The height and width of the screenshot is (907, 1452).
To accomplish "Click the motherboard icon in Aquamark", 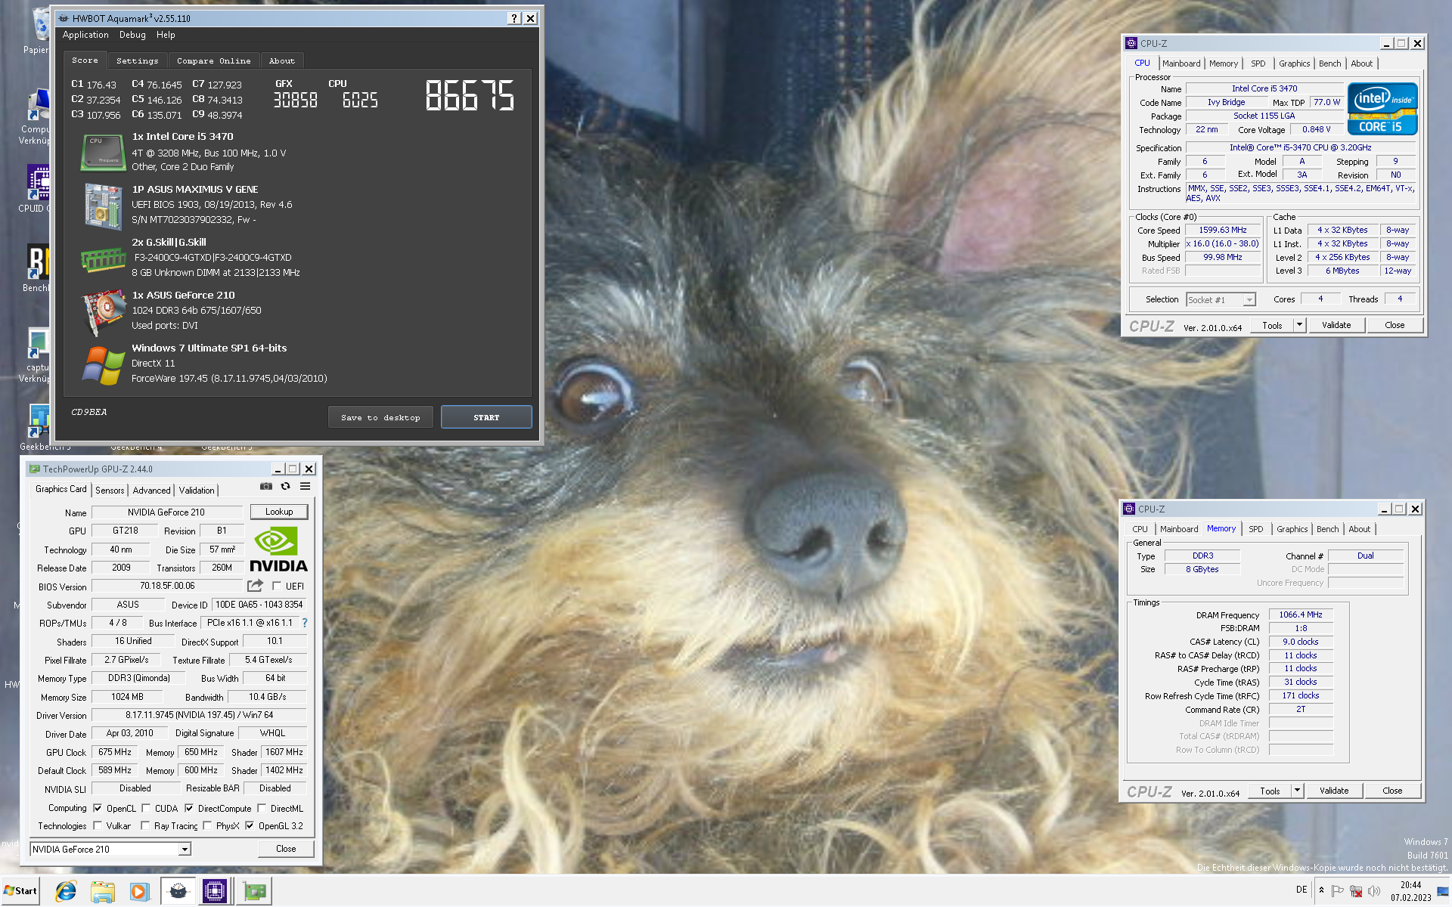I will pos(103,206).
